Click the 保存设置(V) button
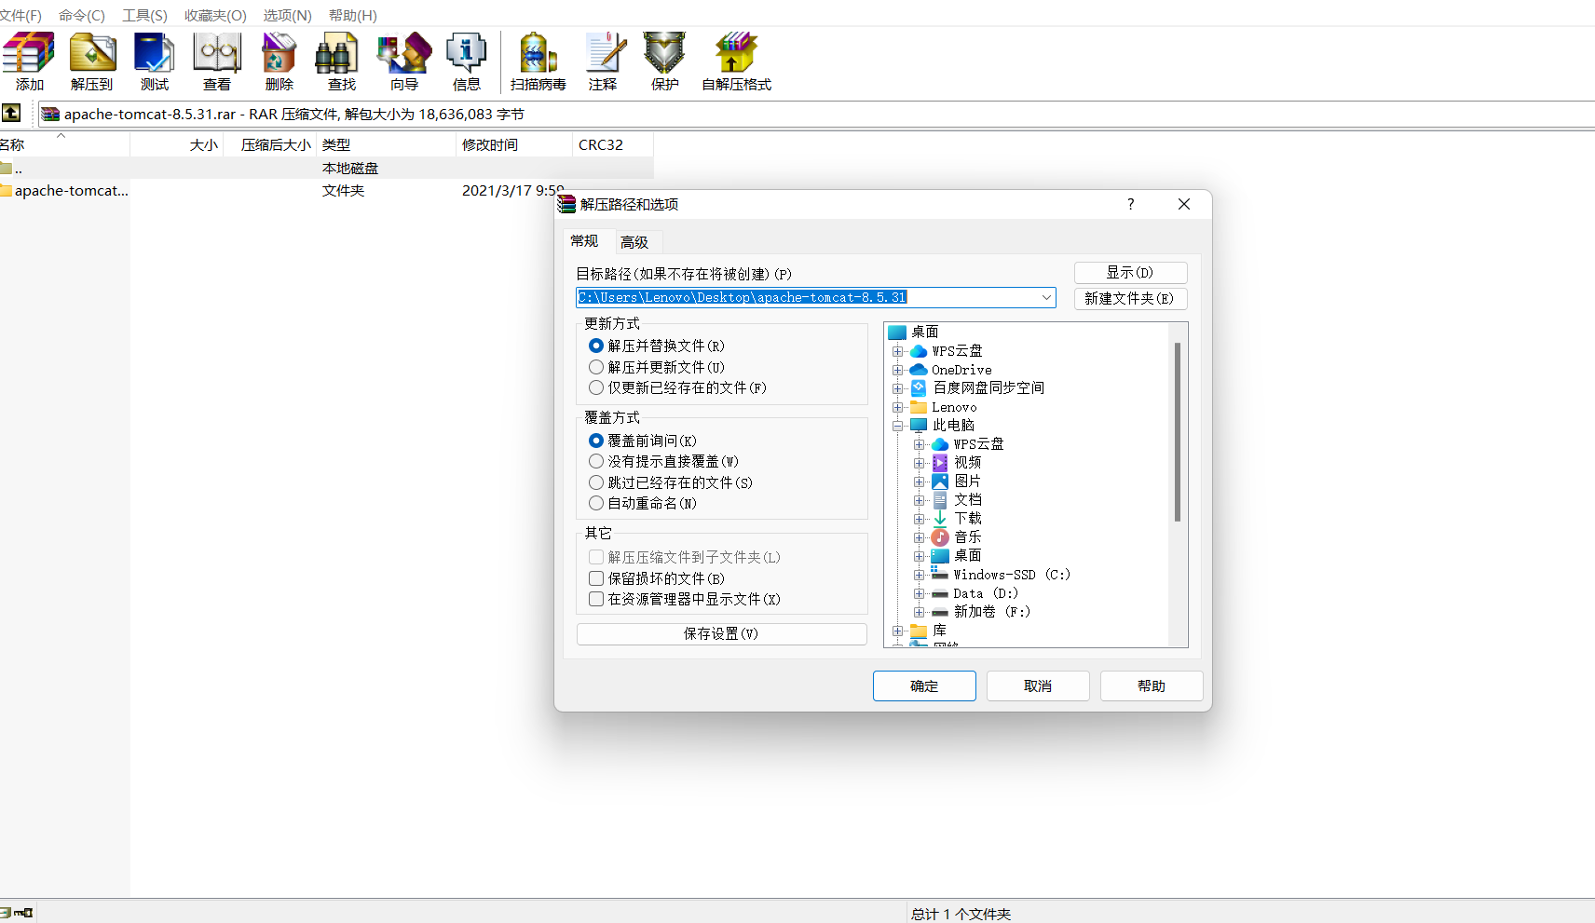Viewport: 1595px width, 923px height. [x=721, y=633]
